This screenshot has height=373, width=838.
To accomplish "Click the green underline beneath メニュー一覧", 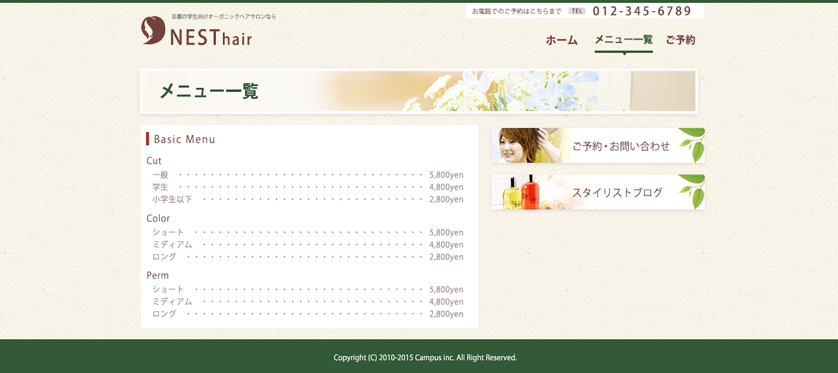I will point(623,51).
